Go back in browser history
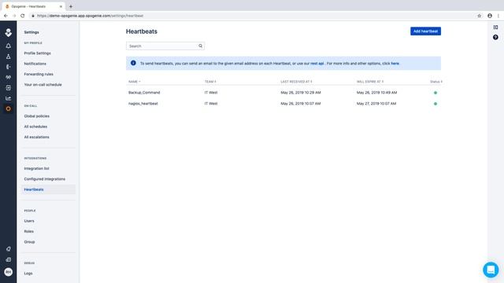 click(6, 16)
